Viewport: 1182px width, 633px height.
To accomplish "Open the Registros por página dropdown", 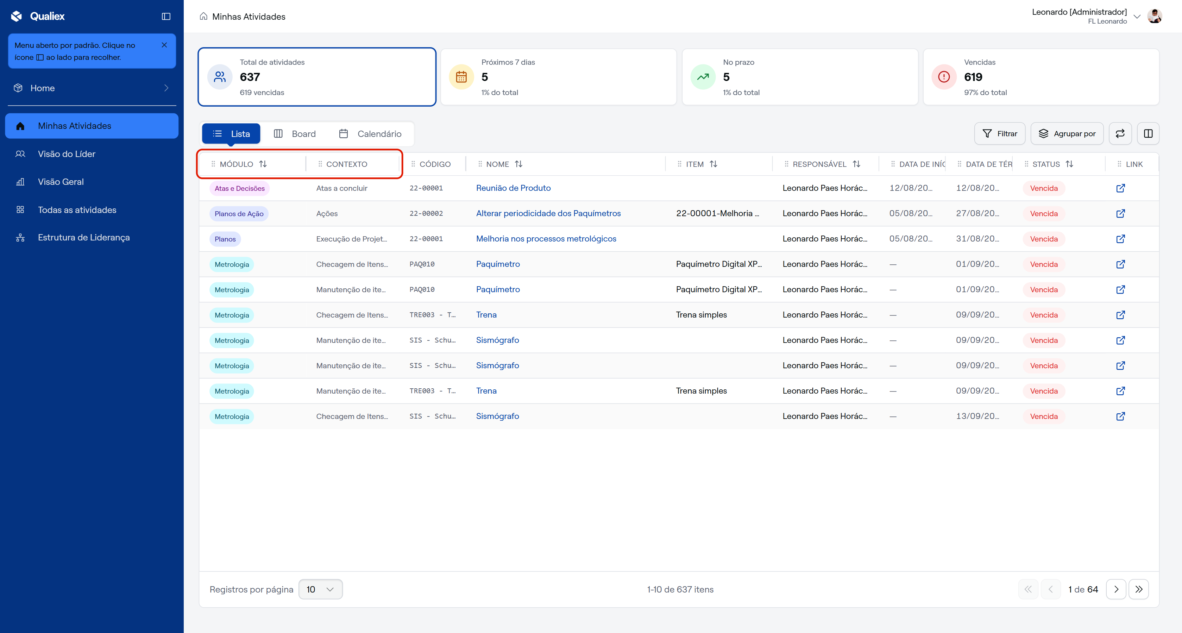I will [x=320, y=589].
